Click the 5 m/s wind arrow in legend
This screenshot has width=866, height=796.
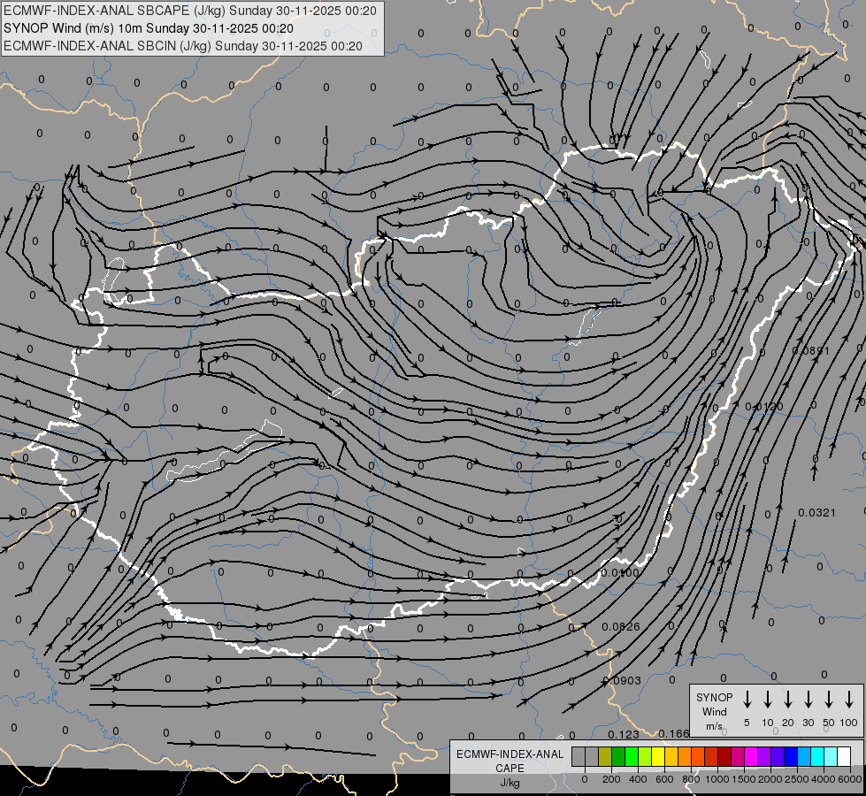(747, 700)
